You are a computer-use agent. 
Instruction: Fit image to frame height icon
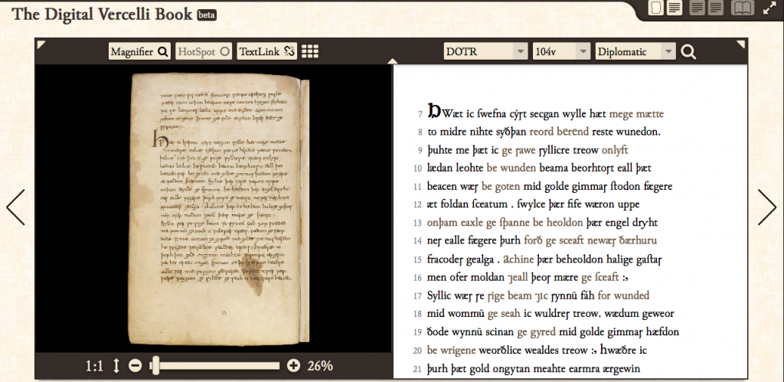116,366
